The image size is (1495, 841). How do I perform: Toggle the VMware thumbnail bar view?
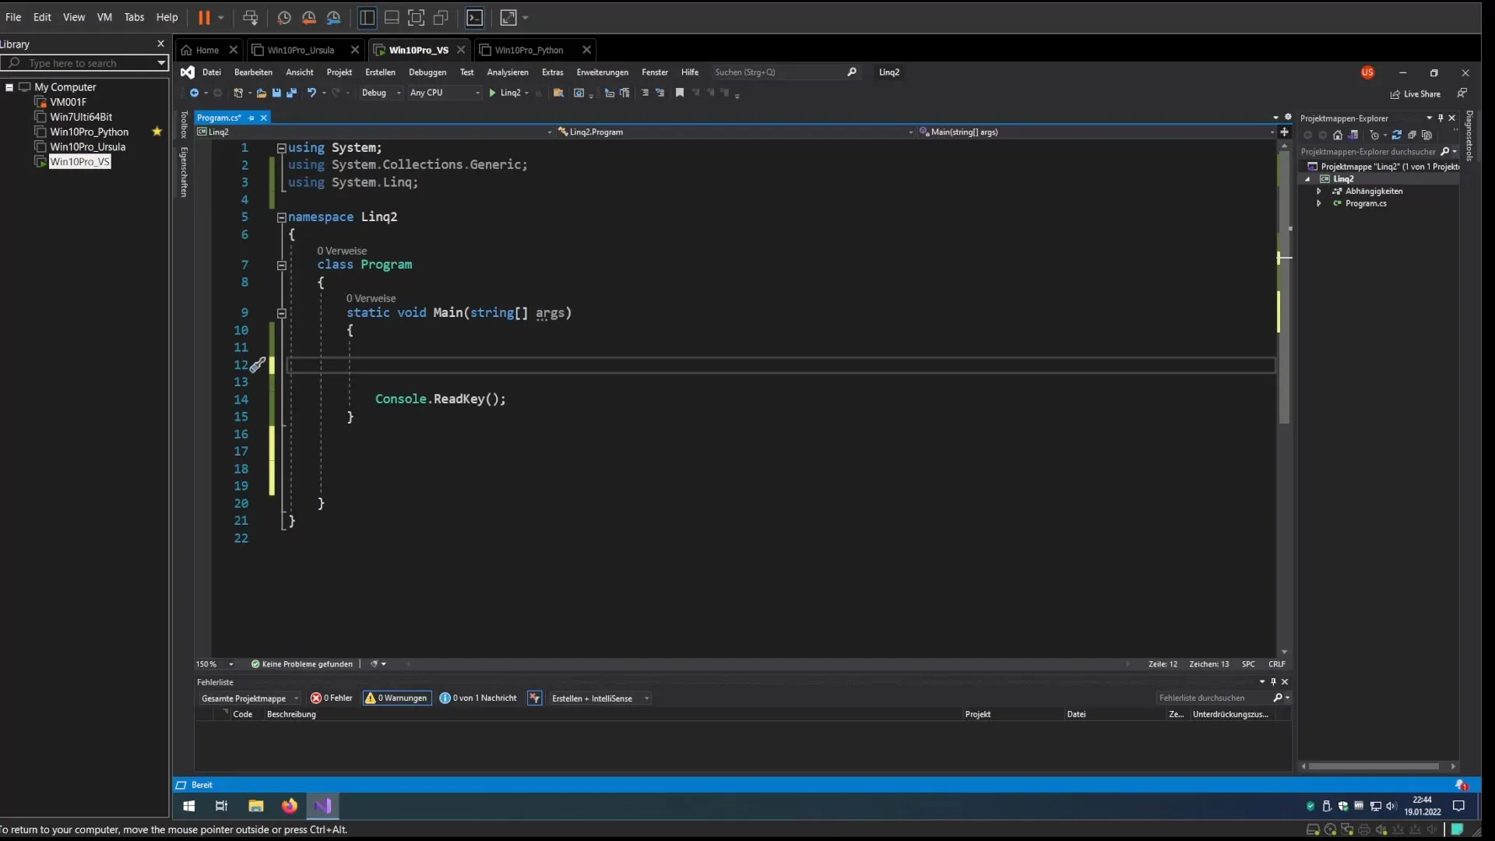coord(392,17)
